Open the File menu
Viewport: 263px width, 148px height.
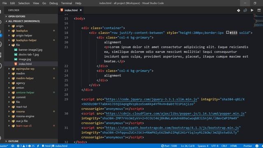(5, 3)
